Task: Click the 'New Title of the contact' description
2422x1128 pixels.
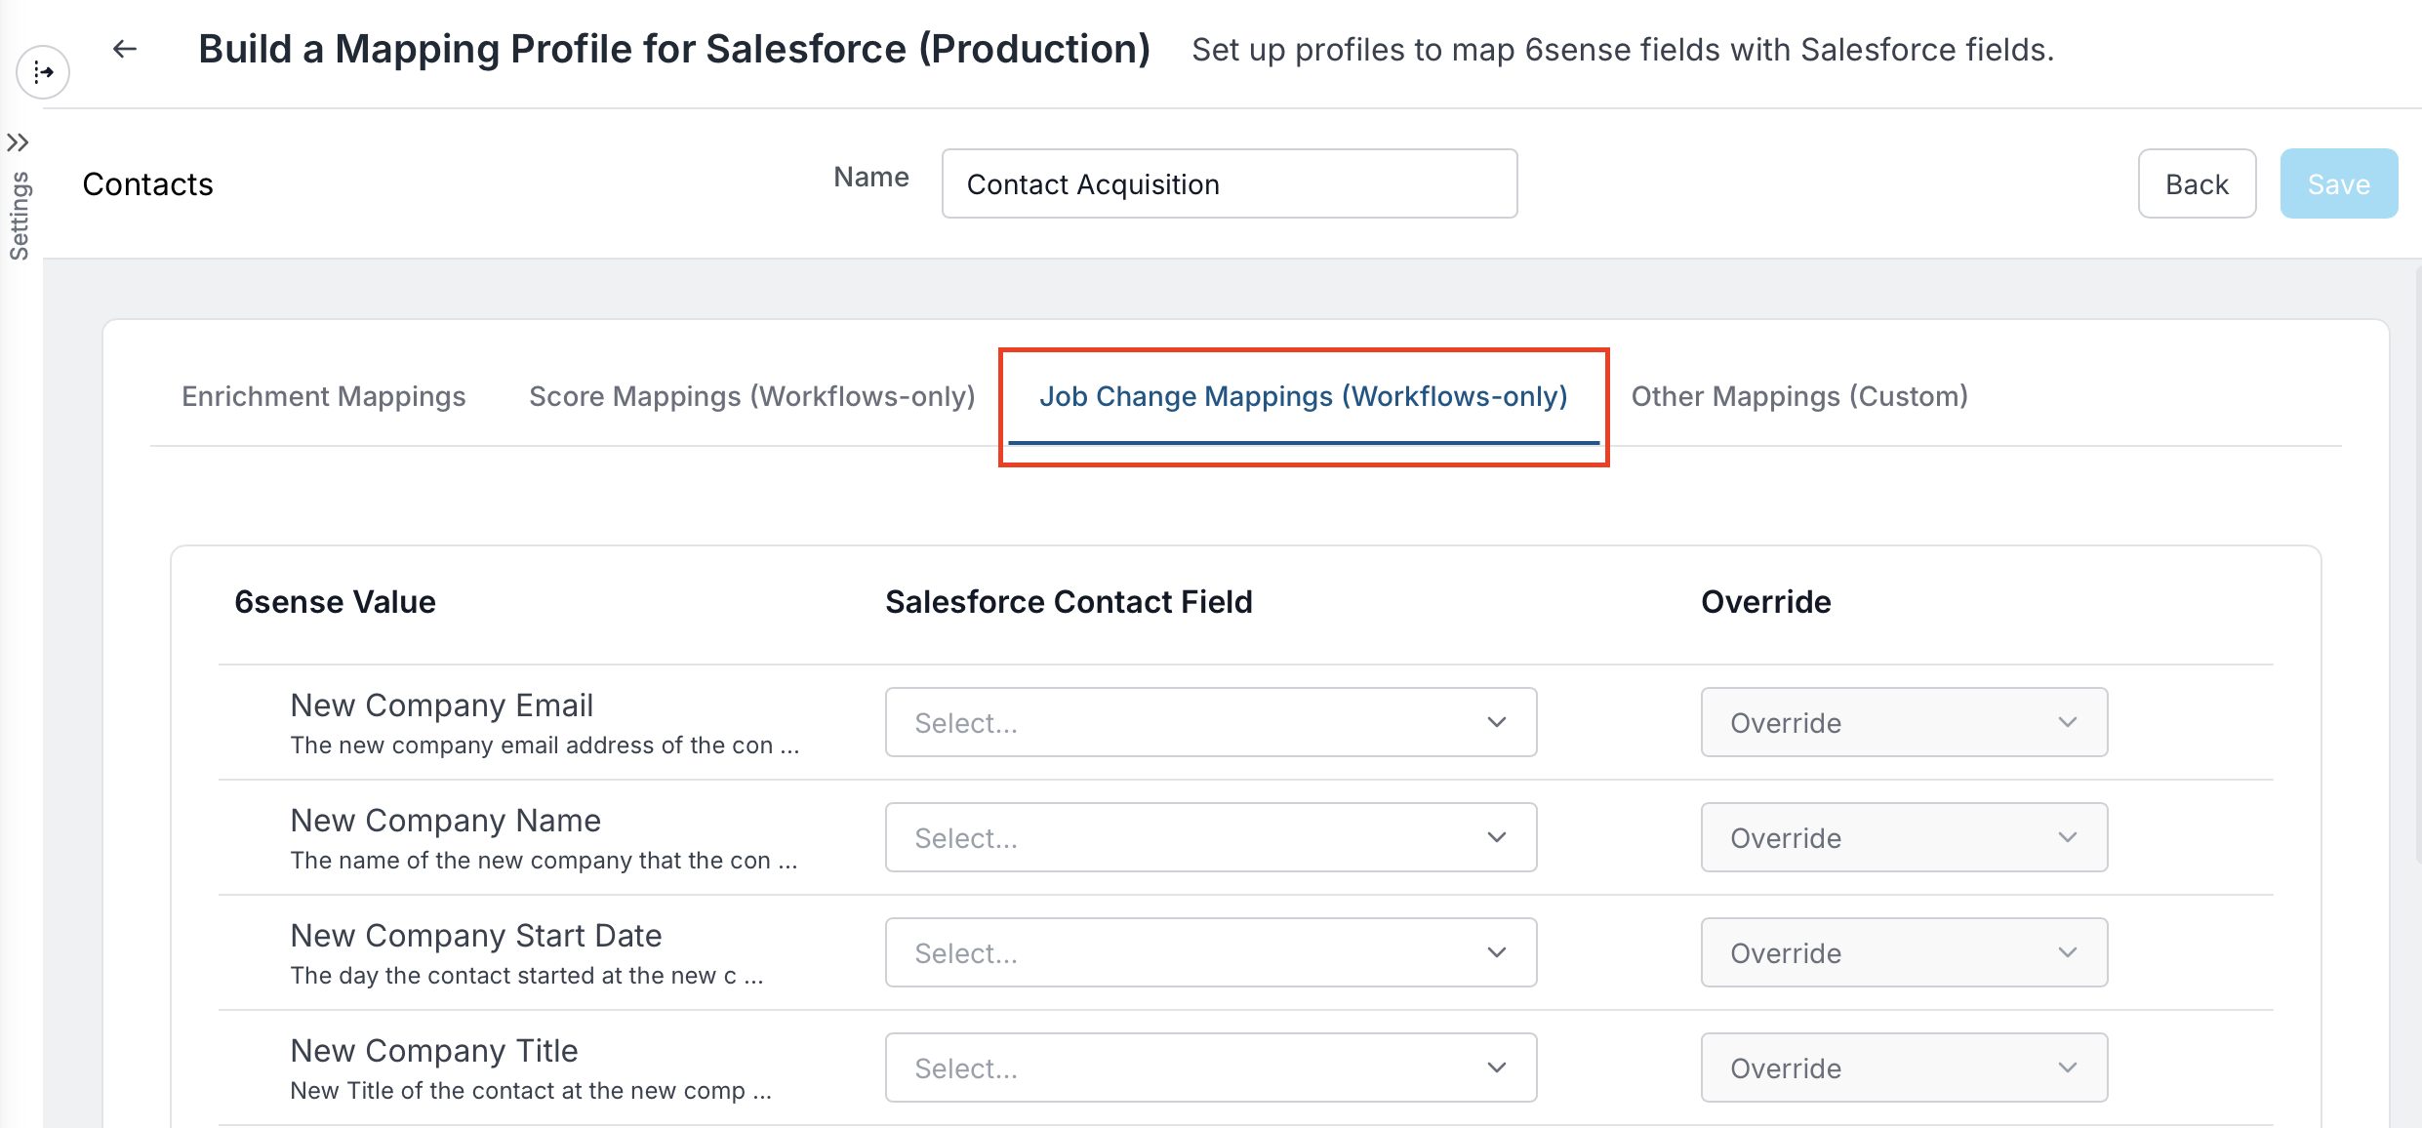Action: 531,1091
